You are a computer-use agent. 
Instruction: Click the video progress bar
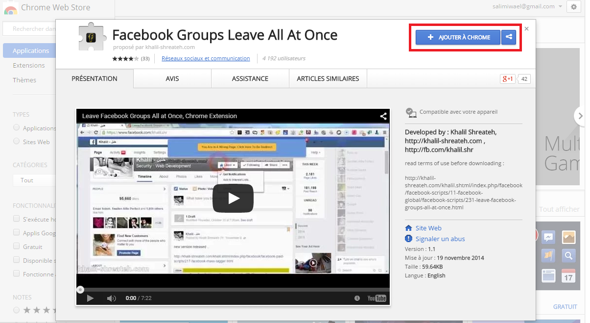click(x=233, y=290)
